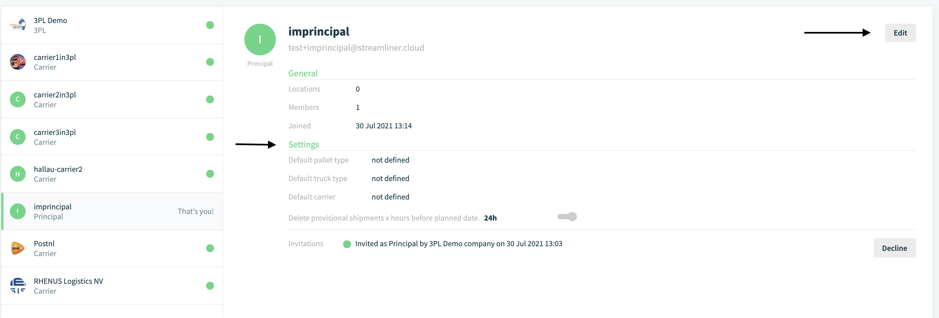The width and height of the screenshot is (939, 318).
Task: Click the 3PL Demo company logo
Action: (x=17, y=25)
